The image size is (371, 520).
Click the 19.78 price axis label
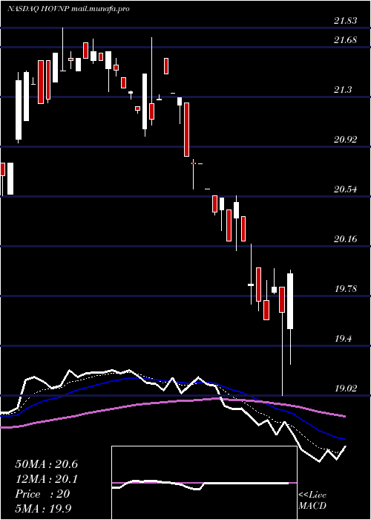[x=346, y=289]
